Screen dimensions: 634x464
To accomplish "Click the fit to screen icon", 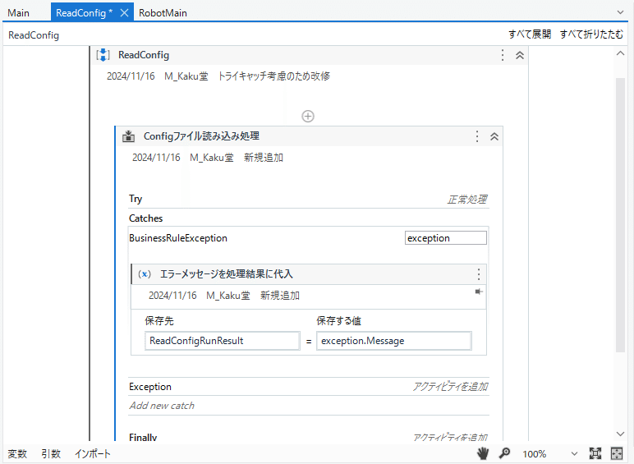I will point(595,453).
